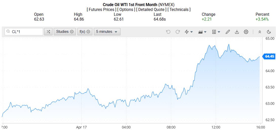
Task: Download the chart image
Action: pos(237,32)
